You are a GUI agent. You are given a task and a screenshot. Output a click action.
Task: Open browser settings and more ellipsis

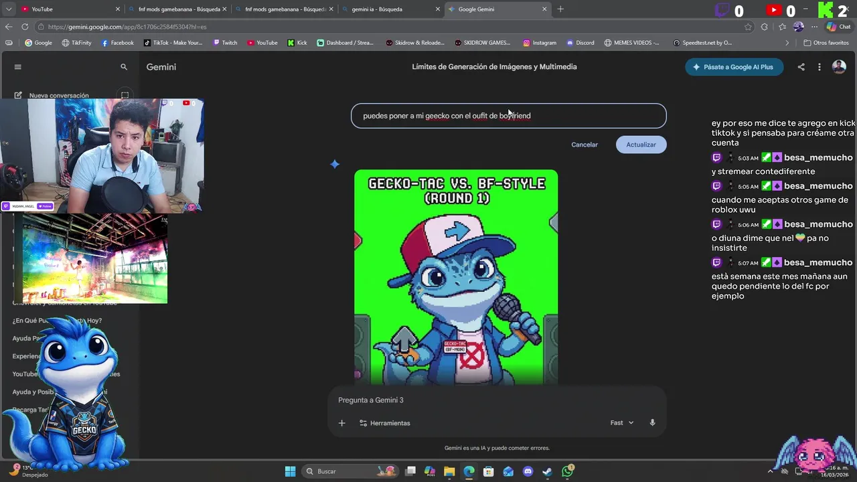coord(814,27)
